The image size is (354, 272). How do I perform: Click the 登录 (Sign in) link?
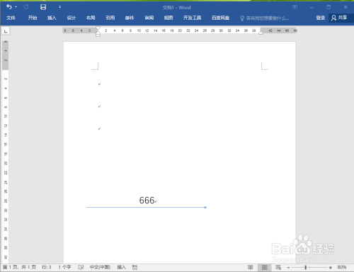tap(320, 18)
